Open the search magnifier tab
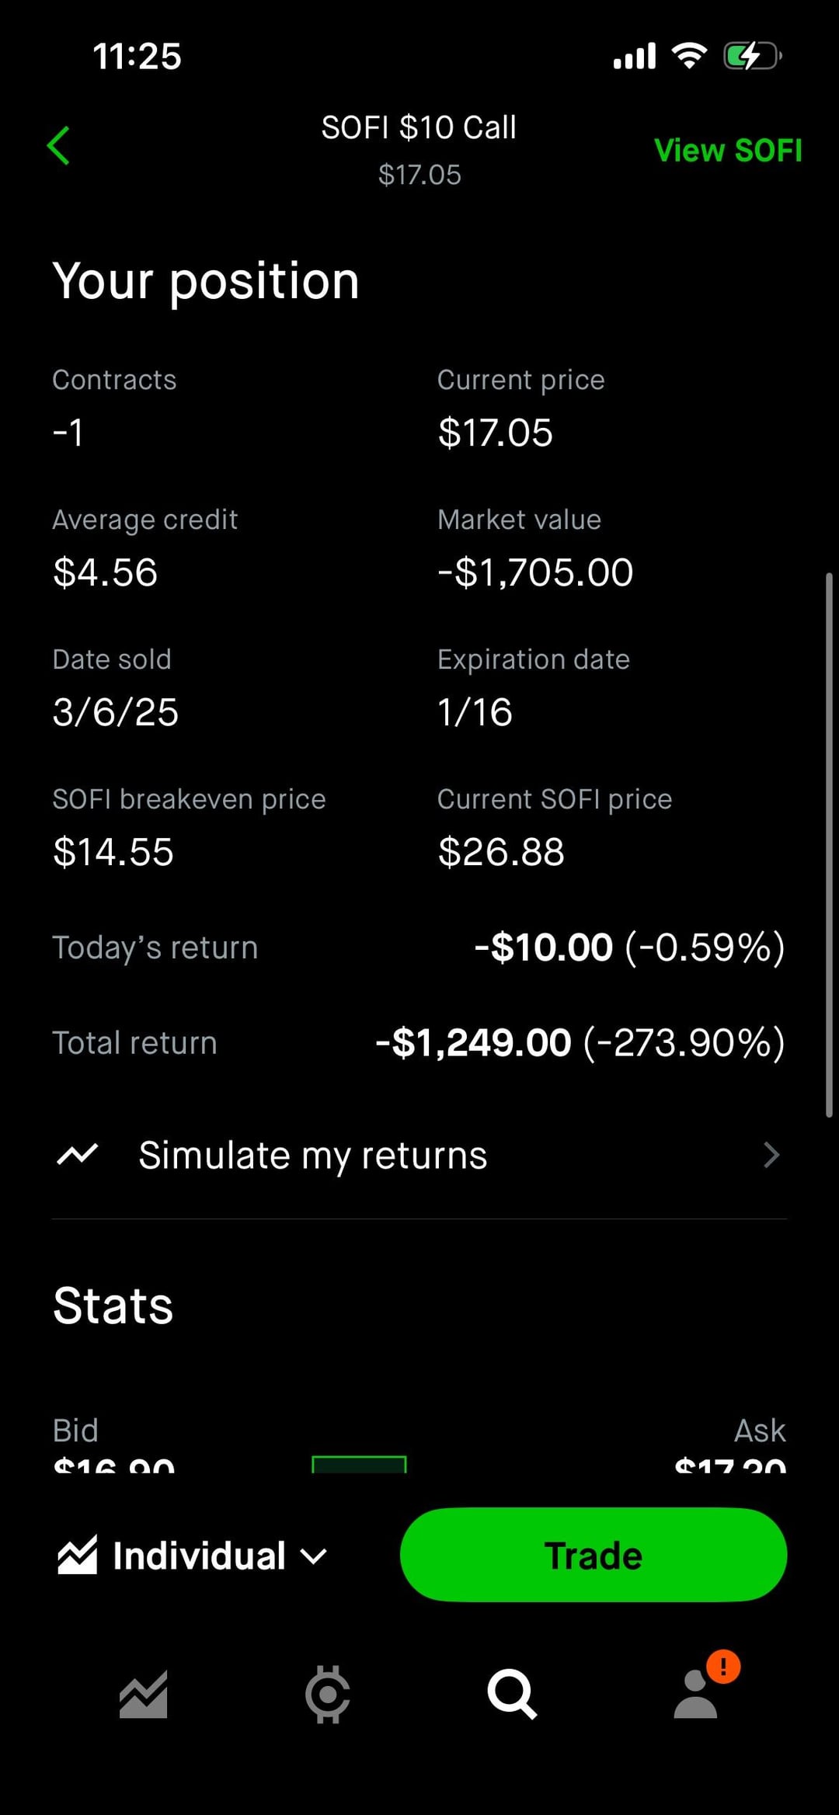The image size is (839, 1815). click(511, 1694)
